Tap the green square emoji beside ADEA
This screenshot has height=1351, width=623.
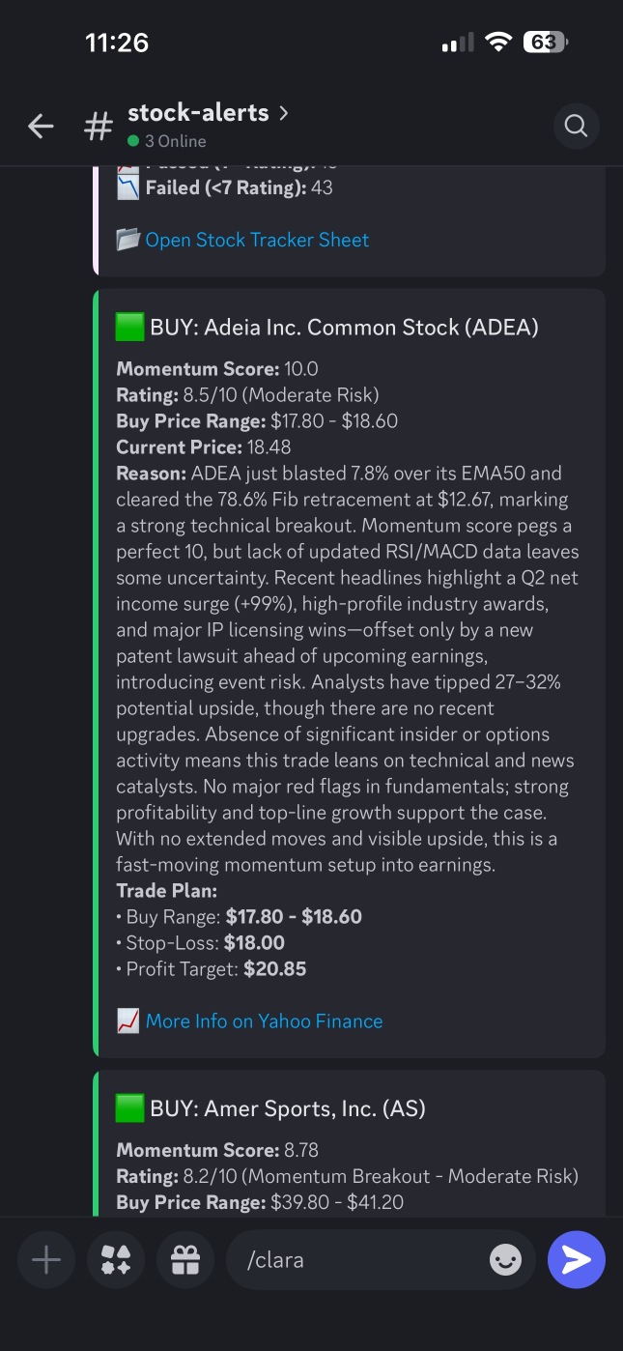tap(129, 327)
